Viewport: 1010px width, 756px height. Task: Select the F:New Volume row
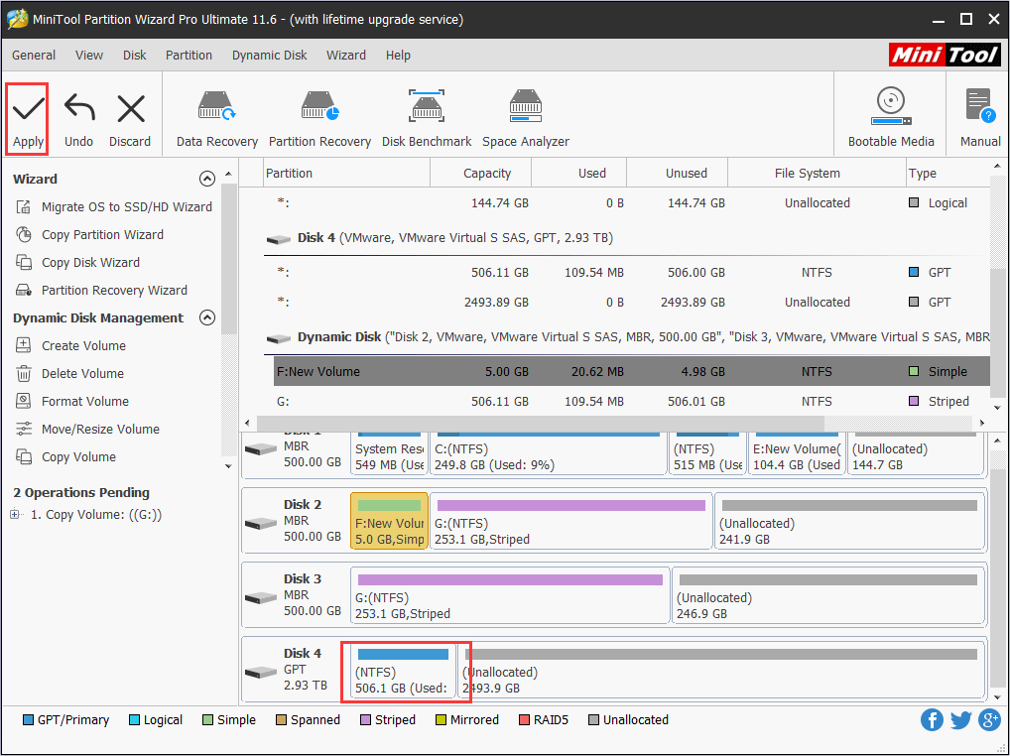pos(631,372)
